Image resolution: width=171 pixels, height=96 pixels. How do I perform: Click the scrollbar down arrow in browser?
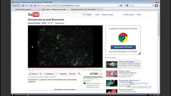point(158,92)
